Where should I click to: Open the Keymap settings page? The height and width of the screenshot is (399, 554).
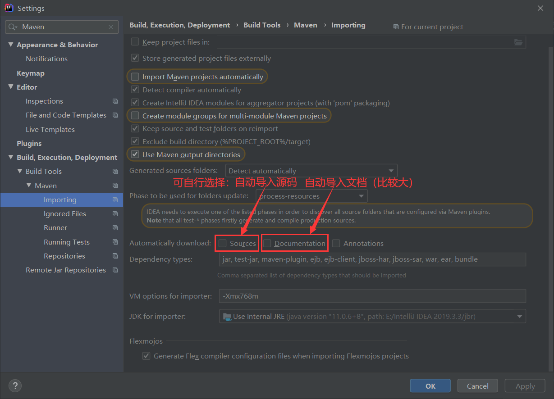point(31,73)
